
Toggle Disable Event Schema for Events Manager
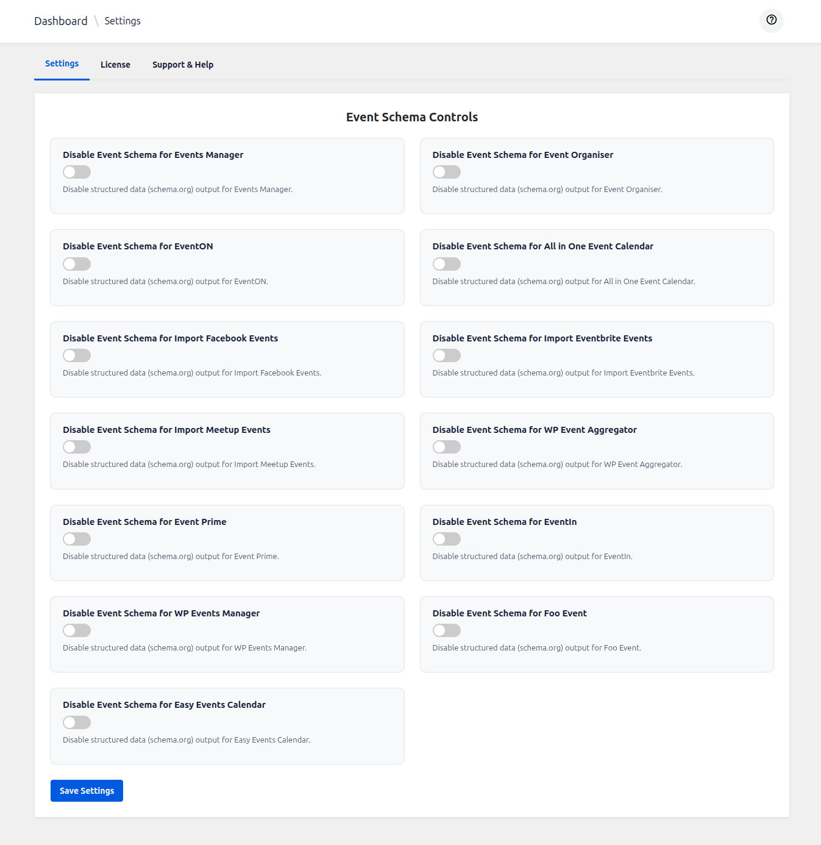click(x=77, y=172)
